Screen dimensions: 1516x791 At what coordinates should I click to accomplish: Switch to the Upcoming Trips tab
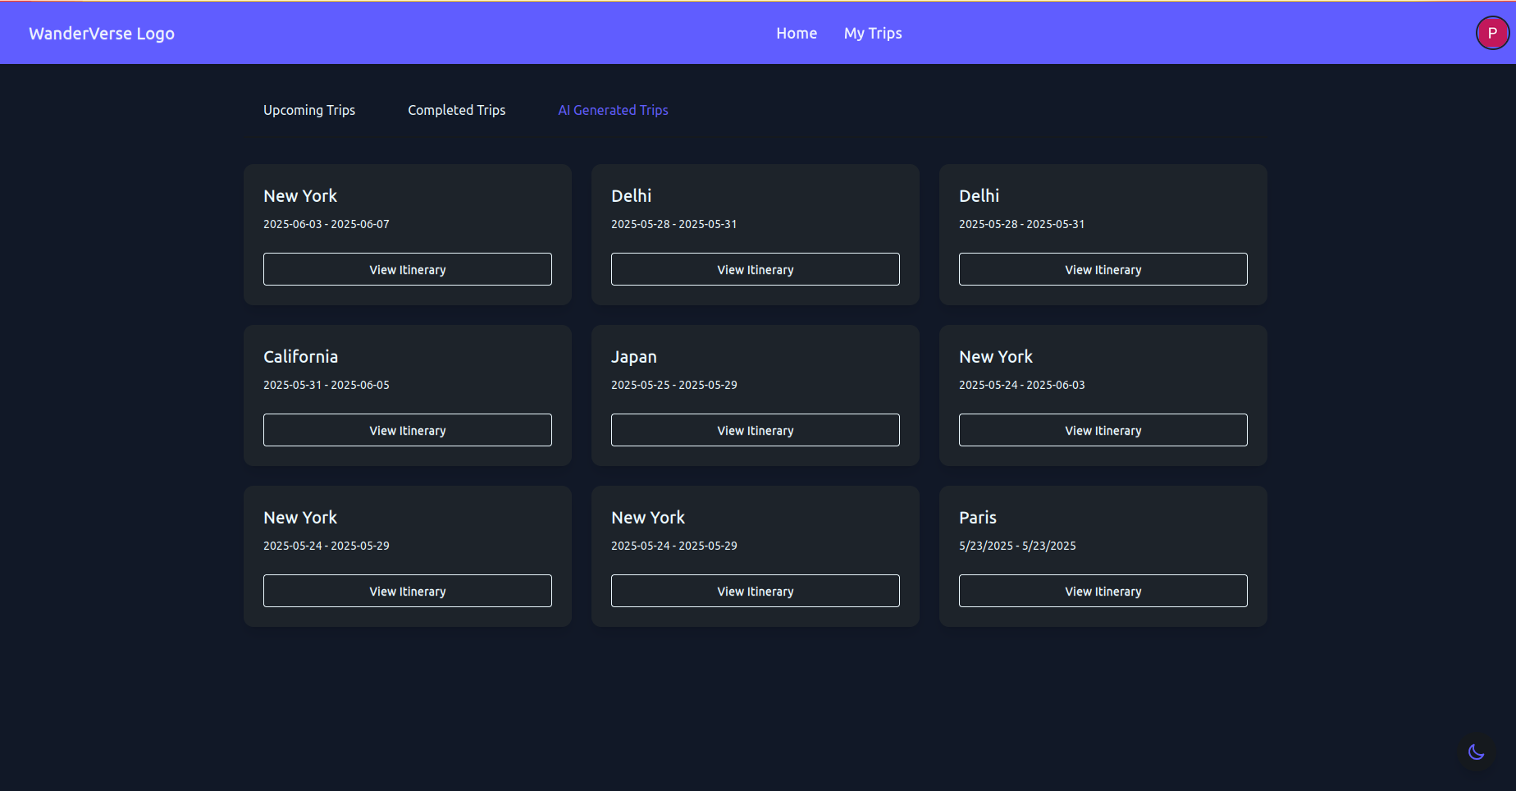coord(308,110)
